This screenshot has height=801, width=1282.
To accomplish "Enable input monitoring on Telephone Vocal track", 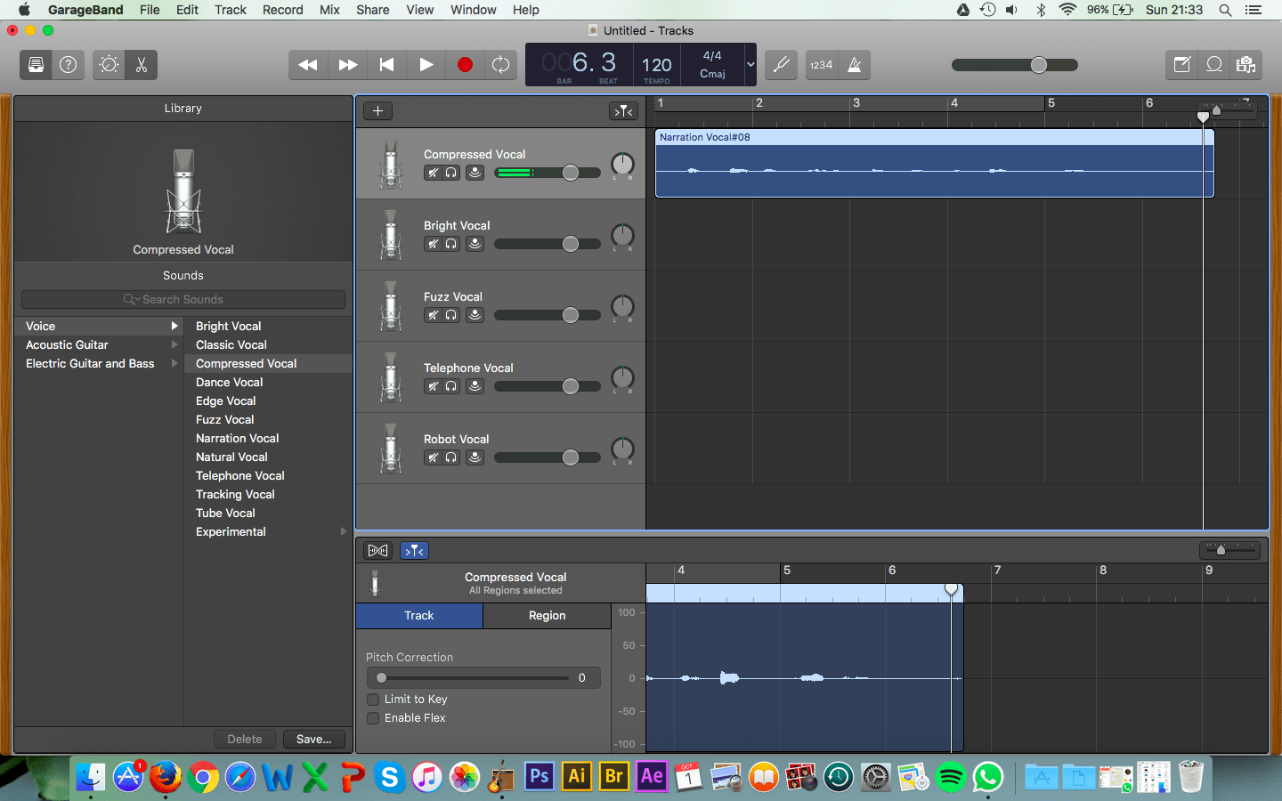I will (475, 386).
